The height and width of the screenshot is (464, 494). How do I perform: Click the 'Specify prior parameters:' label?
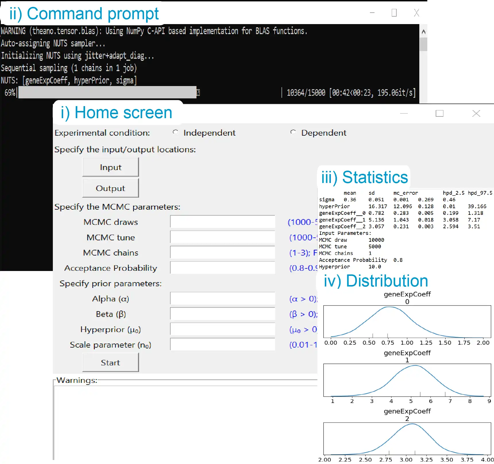coord(111,283)
